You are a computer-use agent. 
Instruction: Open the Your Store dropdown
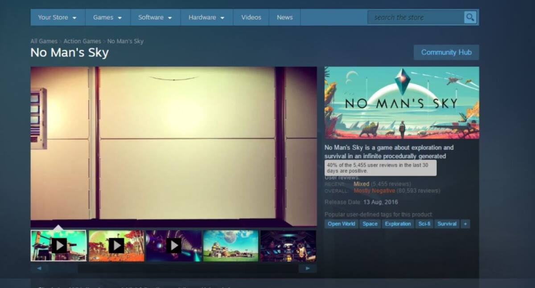pos(57,17)
